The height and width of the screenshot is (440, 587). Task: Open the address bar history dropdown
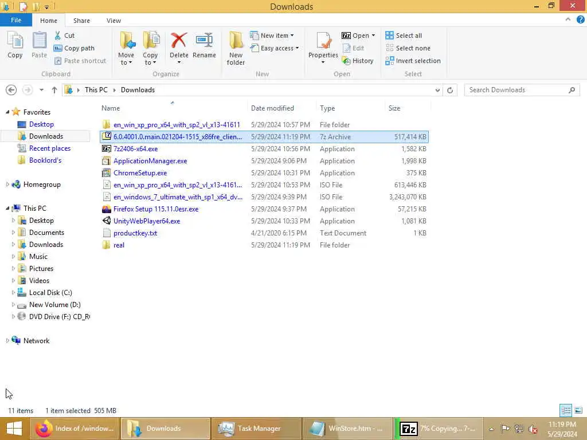click(x=437, y=90)
